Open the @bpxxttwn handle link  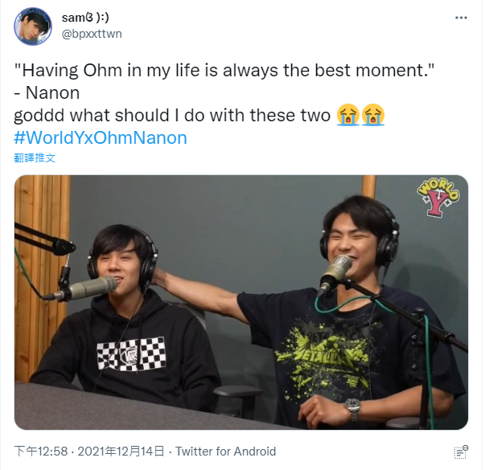tap(92, 34)
